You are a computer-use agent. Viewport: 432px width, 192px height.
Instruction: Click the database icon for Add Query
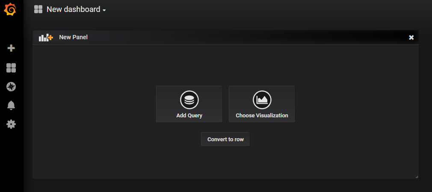[x=189, y=100]
